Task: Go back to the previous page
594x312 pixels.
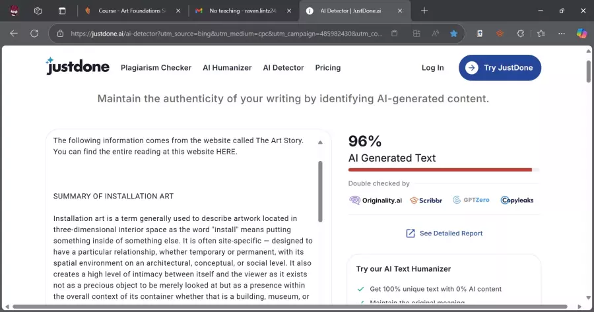Action: pos(14,34)
